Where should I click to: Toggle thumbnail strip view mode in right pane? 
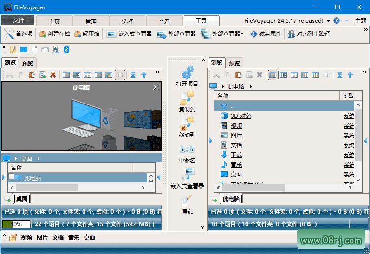326,75
